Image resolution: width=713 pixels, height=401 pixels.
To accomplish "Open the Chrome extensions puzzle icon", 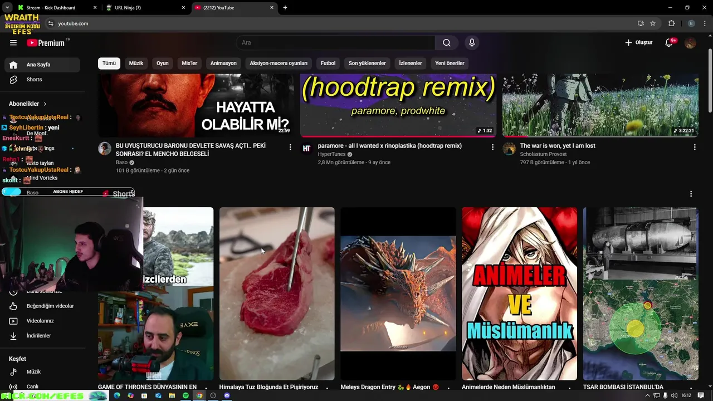I will pos(671,23).
